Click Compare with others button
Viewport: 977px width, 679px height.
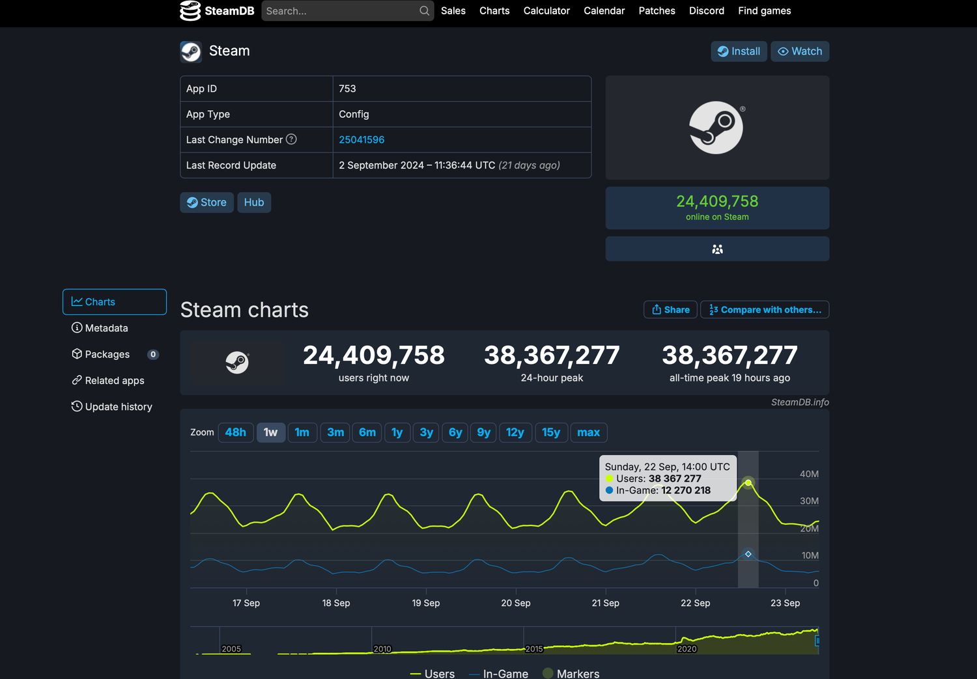click(765, 310)
